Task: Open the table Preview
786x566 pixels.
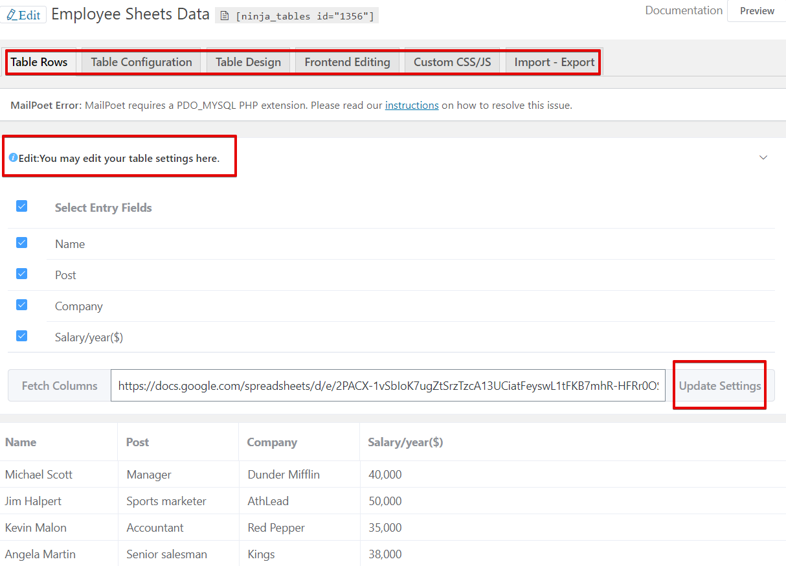Action: pyautogui.click(x=758, y=11)
